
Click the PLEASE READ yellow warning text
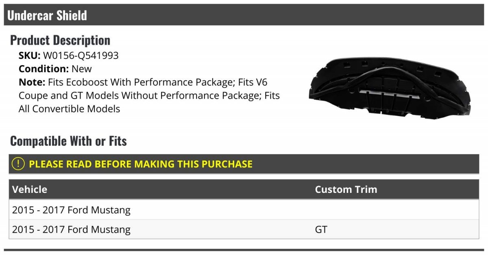pyautogui.click(x=141, y=164)
